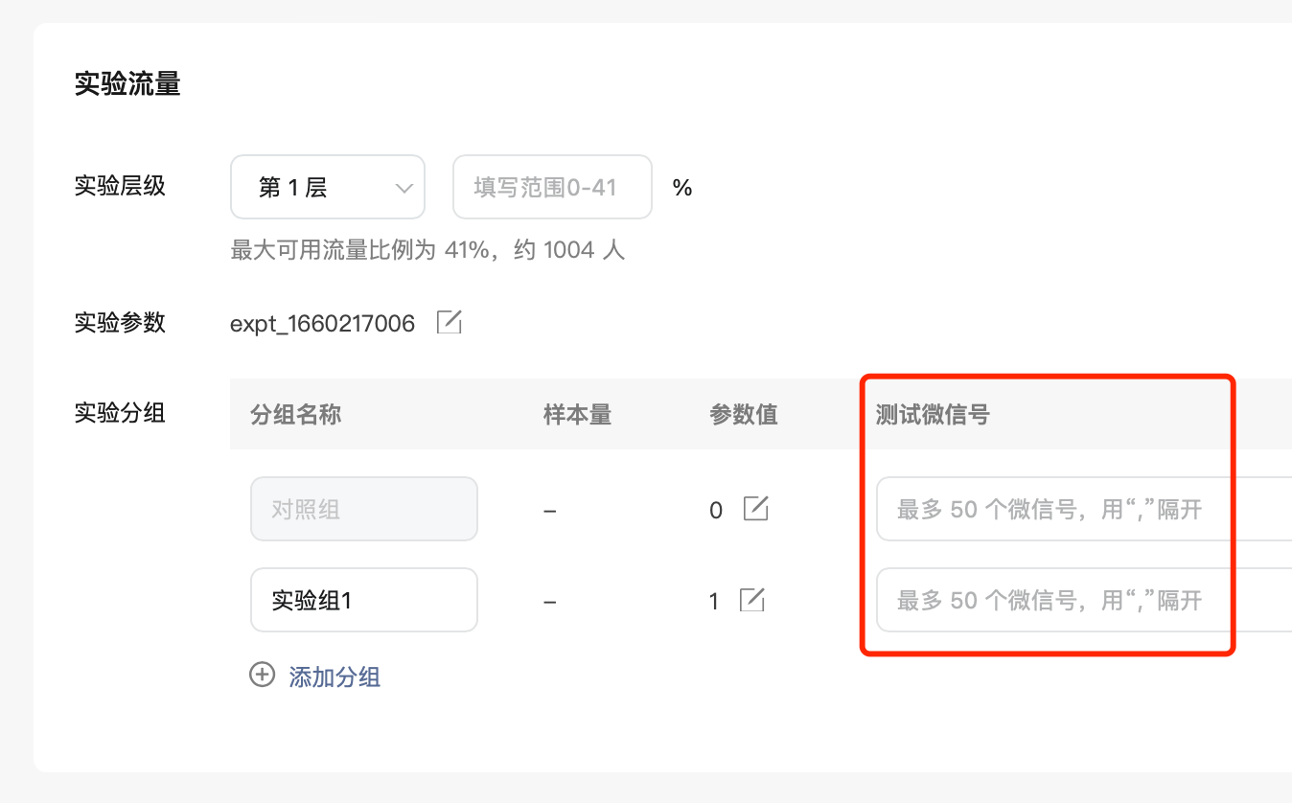Click edit icon beside parameter value 1
The height and width of the screenshot is (803, 1292).
pos(752,601)
